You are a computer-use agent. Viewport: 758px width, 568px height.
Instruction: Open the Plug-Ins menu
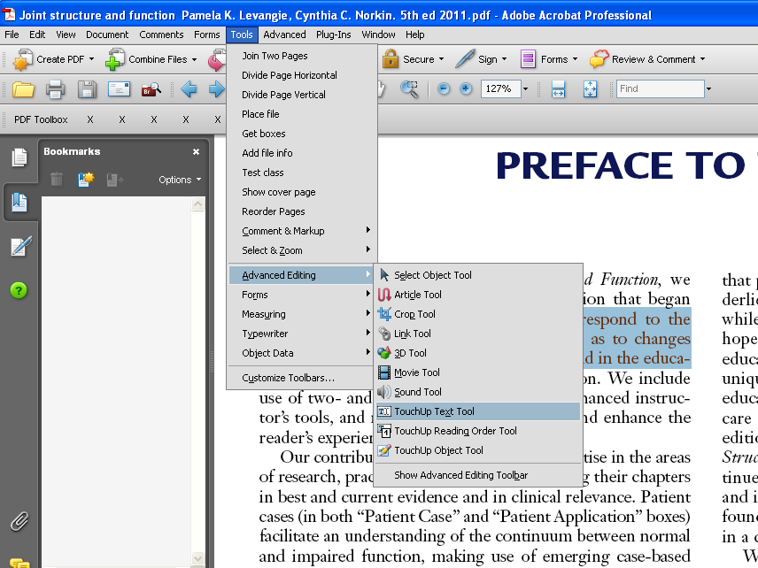tap(334, 35)
